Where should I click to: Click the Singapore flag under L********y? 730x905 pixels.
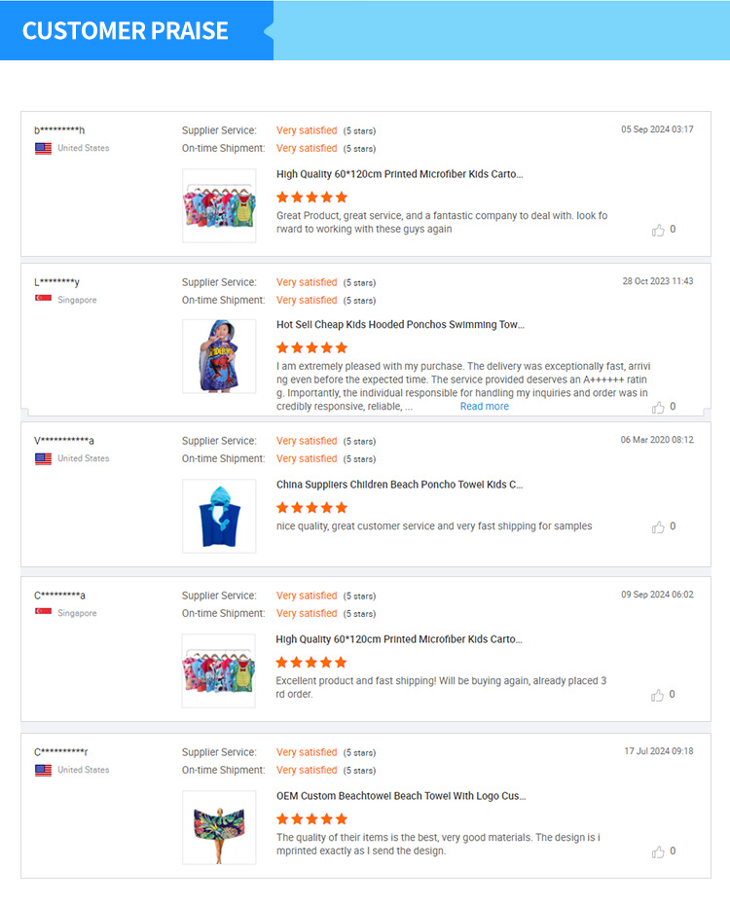(x=44, y=300)
